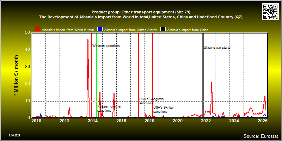Image resolution: width=282 pixels, height=141 pixels.
Task: Click the x-axis label 2020
Action: point(178,121)
